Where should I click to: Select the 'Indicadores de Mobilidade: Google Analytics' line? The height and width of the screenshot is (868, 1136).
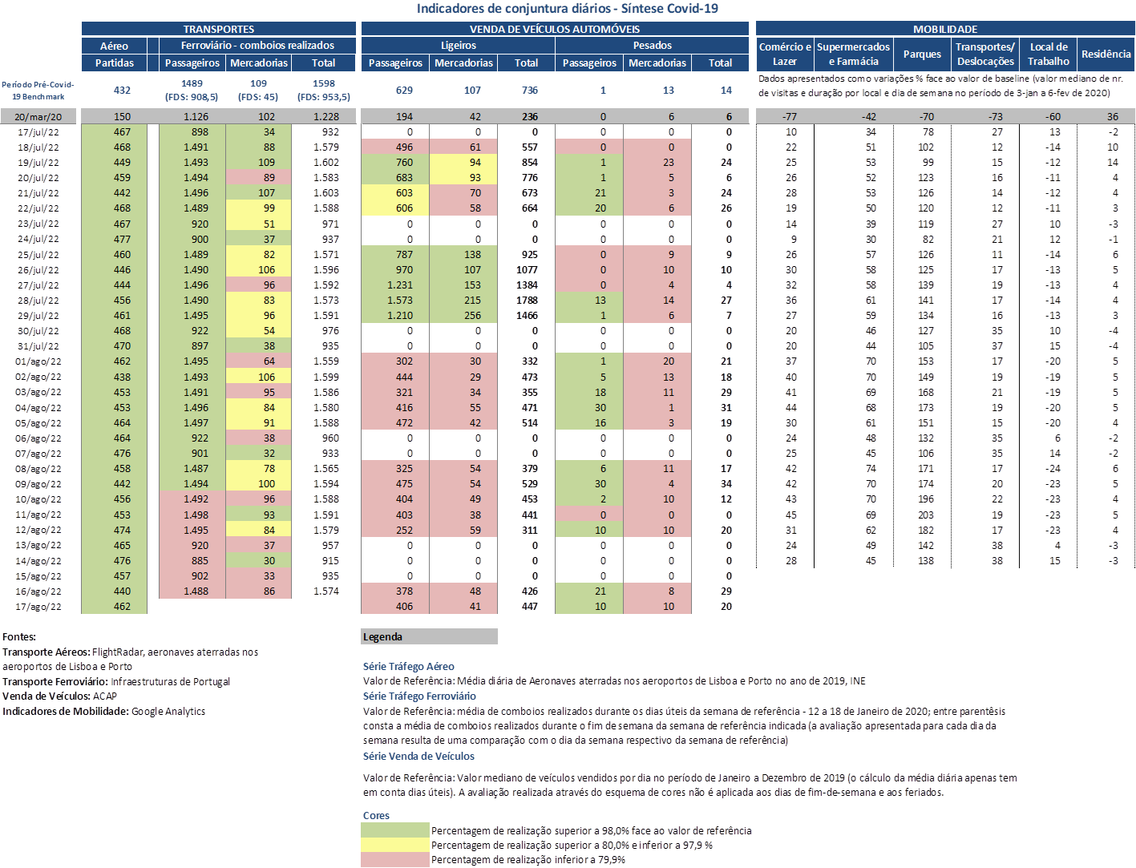coord(103,712)
